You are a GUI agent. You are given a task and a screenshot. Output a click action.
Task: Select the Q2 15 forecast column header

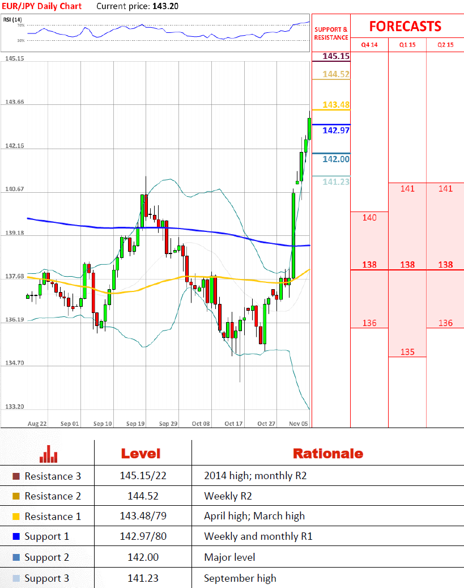tap(445, 45)
